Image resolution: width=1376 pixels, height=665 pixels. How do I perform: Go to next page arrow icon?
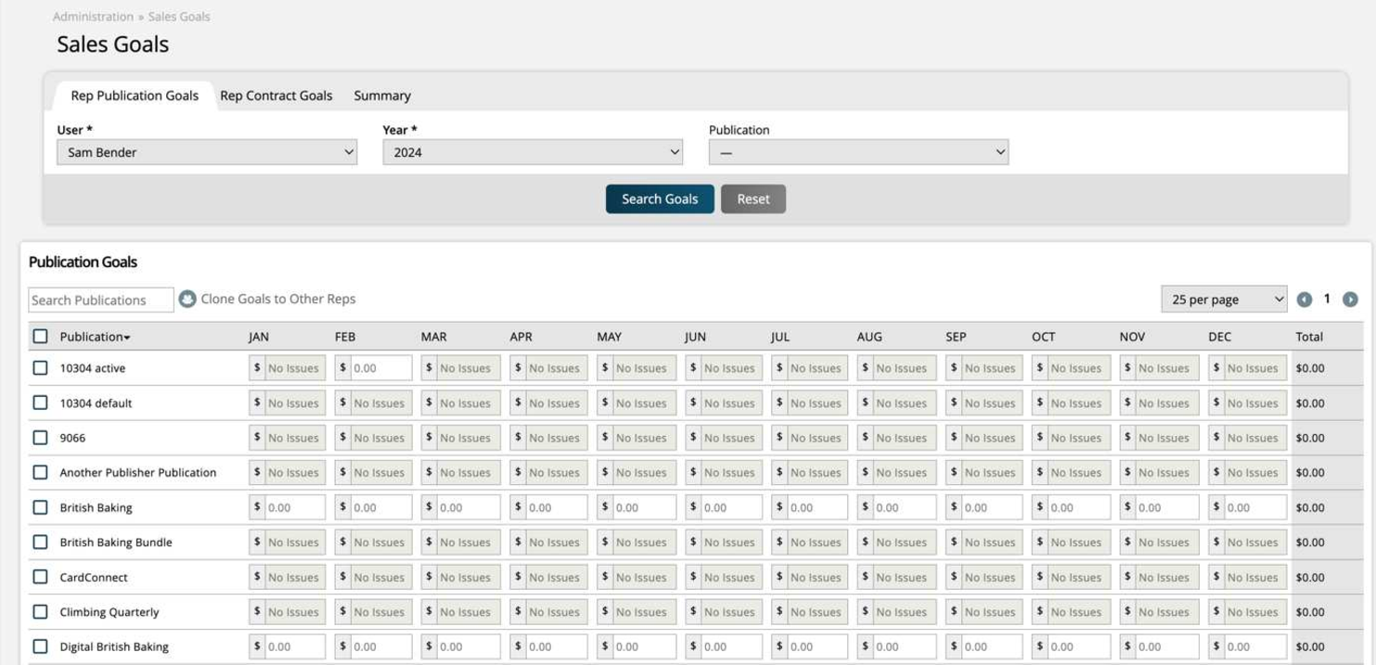coord(1350,300)
